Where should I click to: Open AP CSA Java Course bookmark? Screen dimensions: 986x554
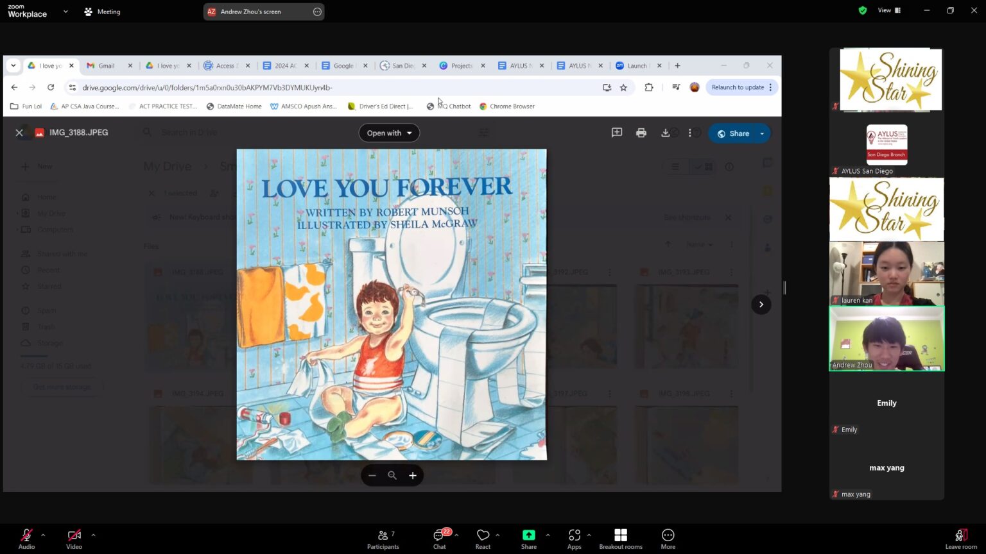pos(85,106)
